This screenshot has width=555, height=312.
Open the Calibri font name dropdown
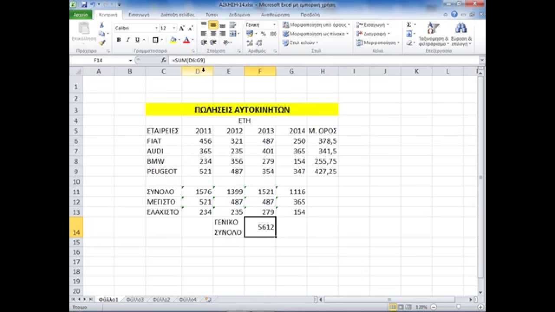click(157, 28)
